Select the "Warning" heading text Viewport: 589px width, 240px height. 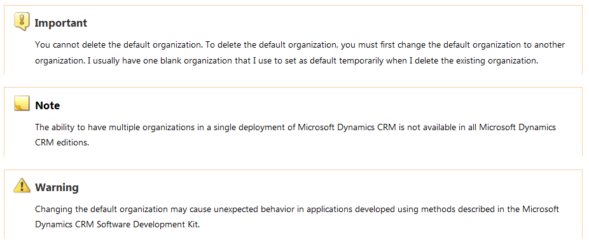click(x=57, y=187)
